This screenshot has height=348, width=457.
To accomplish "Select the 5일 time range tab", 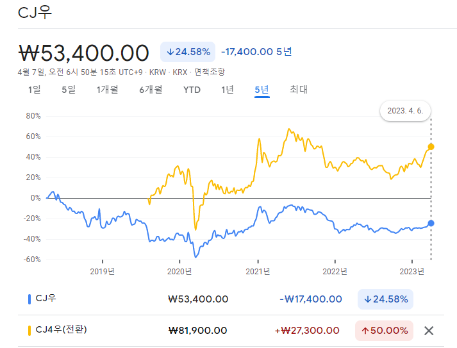I will coord(69,90).
